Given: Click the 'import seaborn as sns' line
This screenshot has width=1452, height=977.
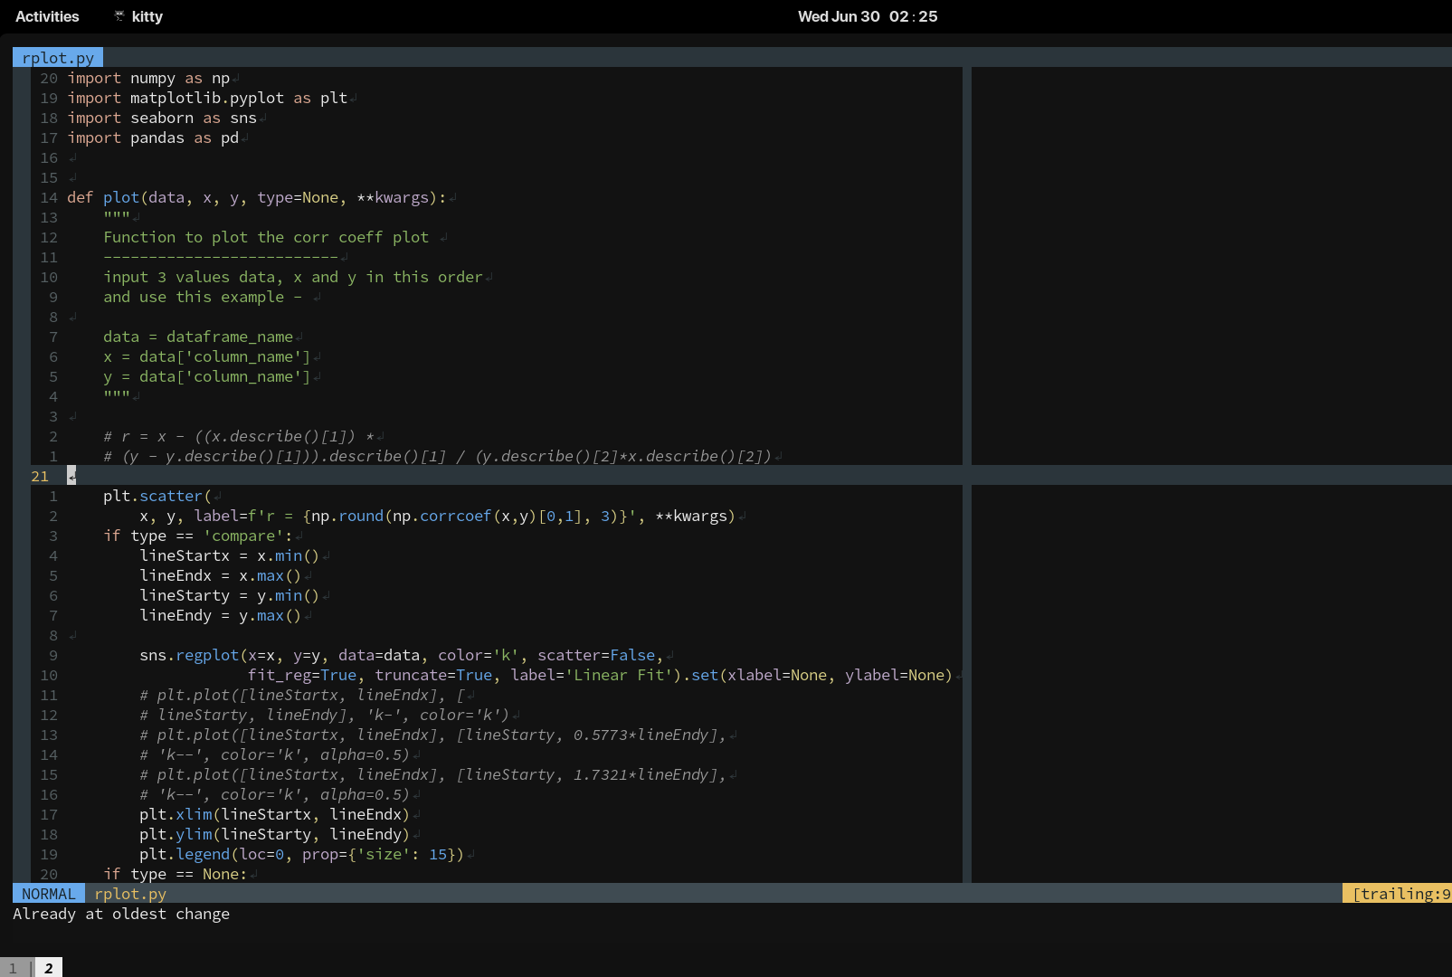Looking at the screenshot, I should pyautogui.click(x=162, y=118).
